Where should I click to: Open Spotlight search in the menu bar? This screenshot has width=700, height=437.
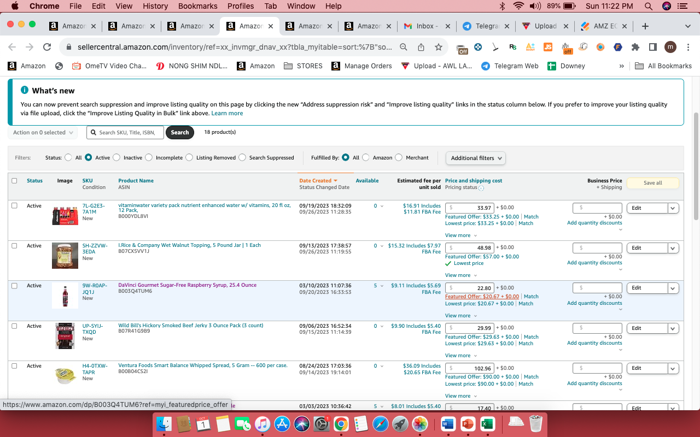[x=648, y=6]
